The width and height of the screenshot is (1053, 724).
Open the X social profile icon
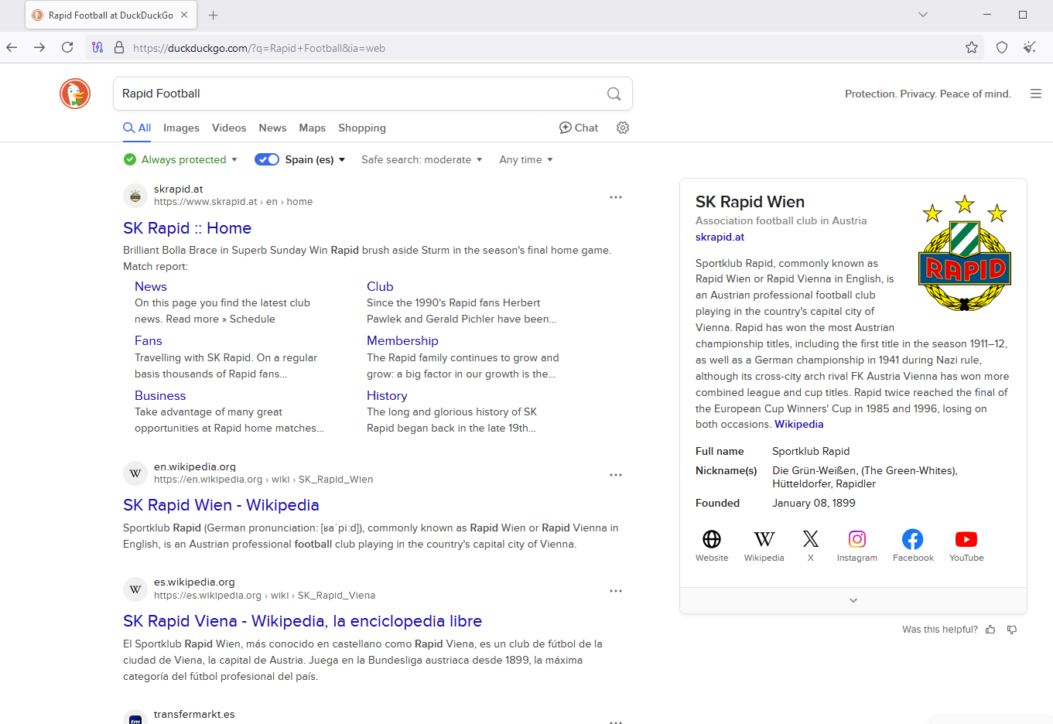(811, 545)
